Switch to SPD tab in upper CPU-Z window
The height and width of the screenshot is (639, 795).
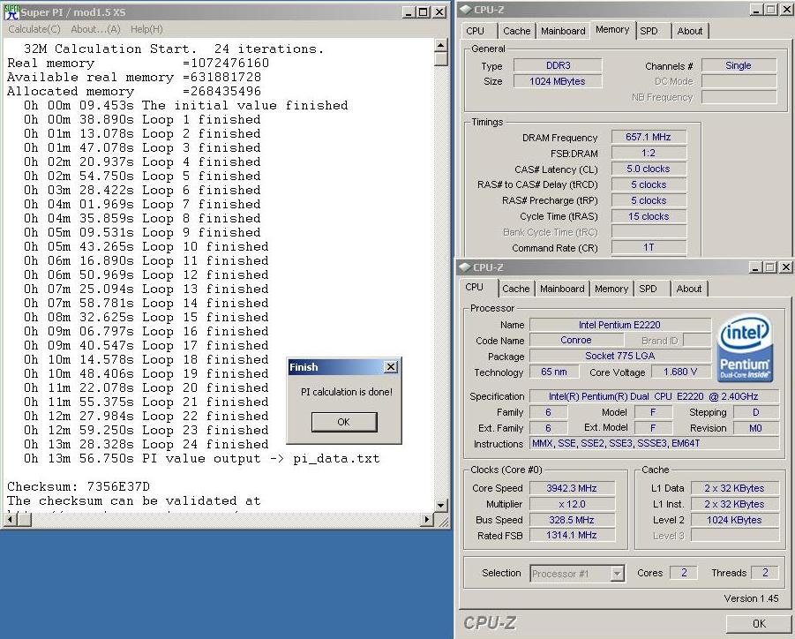(649, 31)
